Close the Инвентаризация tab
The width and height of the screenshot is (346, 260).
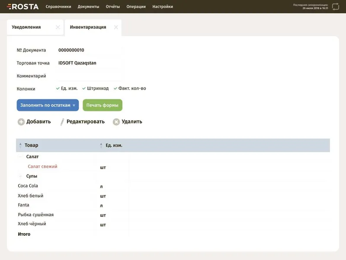116,27
